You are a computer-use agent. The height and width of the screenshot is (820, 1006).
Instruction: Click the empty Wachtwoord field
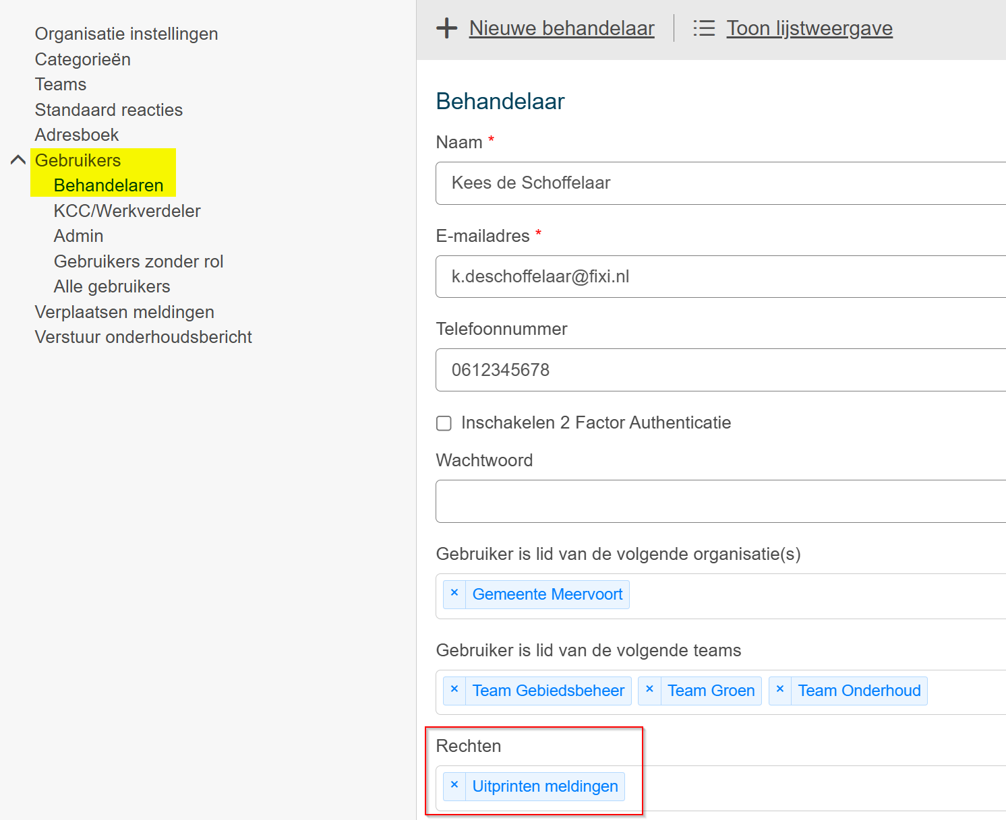[x=721, y=501]
